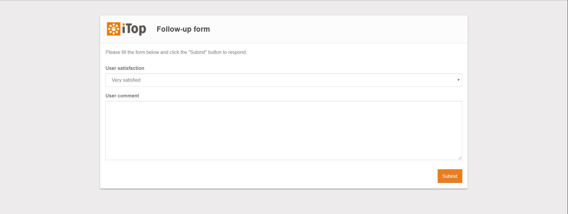Click the "Follow-up form" heading
This screenshot has width=568, height=214.
[x=183, y=29]
